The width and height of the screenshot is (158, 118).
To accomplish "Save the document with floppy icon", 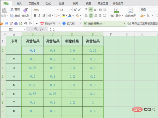I will 6,24.
